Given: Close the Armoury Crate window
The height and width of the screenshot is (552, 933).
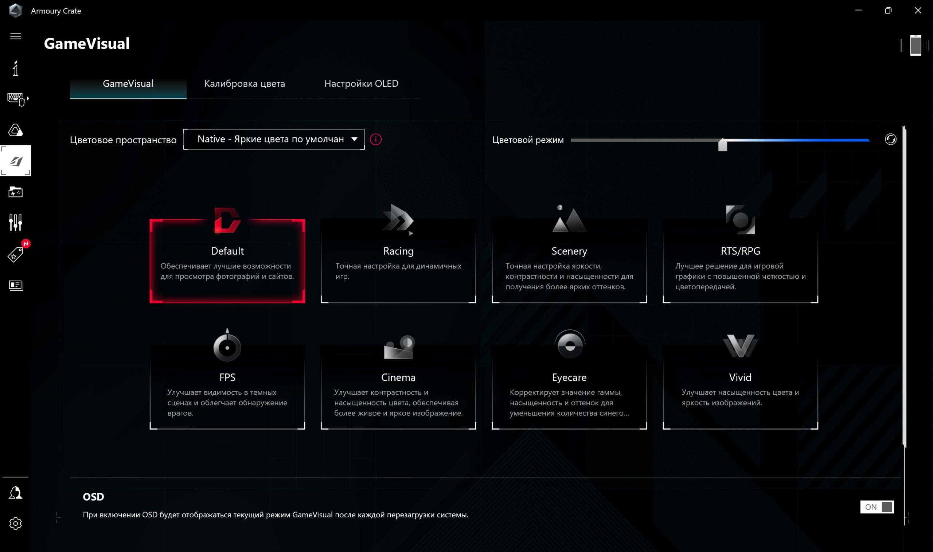Looking at the screenshot, I should [918, 11].
